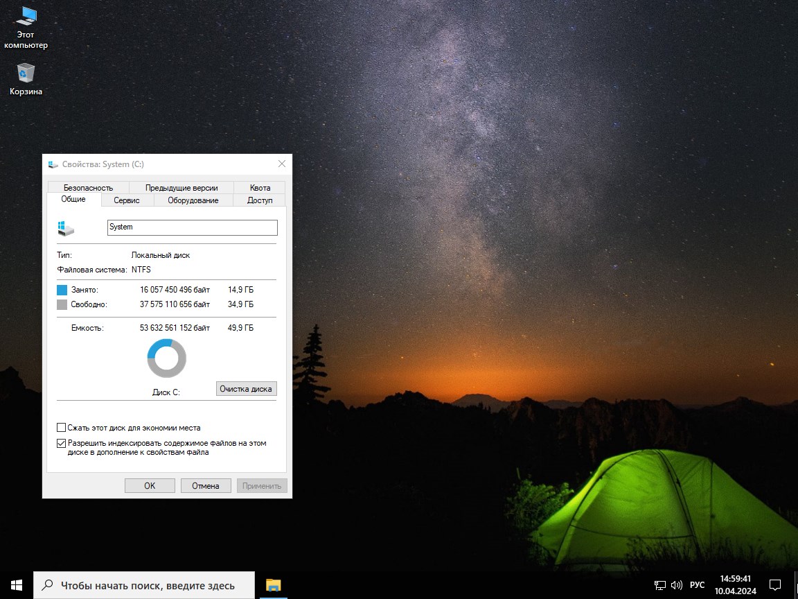The height and width of the screenshot is (599, 798).
Task: Open the notification center icon
Action: click(x=775, y=585)
